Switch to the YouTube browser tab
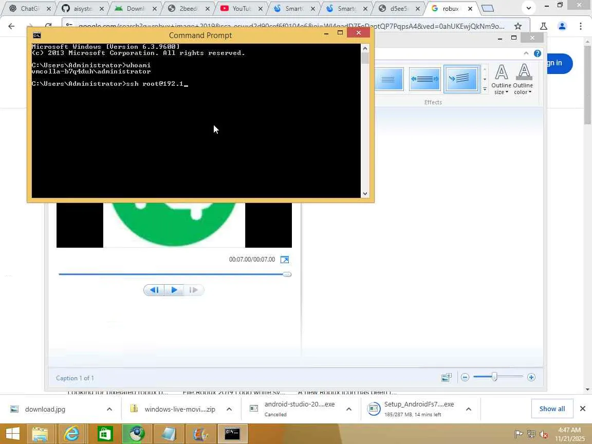Viewport: 592px width, 444px height. [241, 8]
